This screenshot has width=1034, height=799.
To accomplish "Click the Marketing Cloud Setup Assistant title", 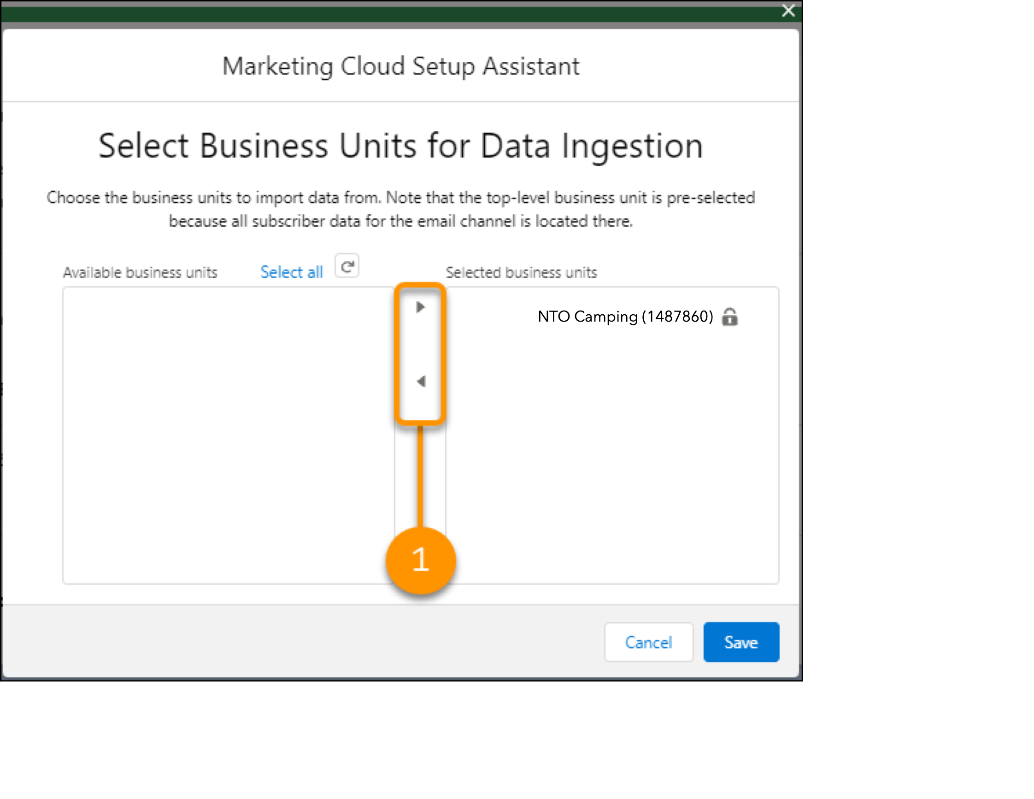I will click(x=400, y=66).
